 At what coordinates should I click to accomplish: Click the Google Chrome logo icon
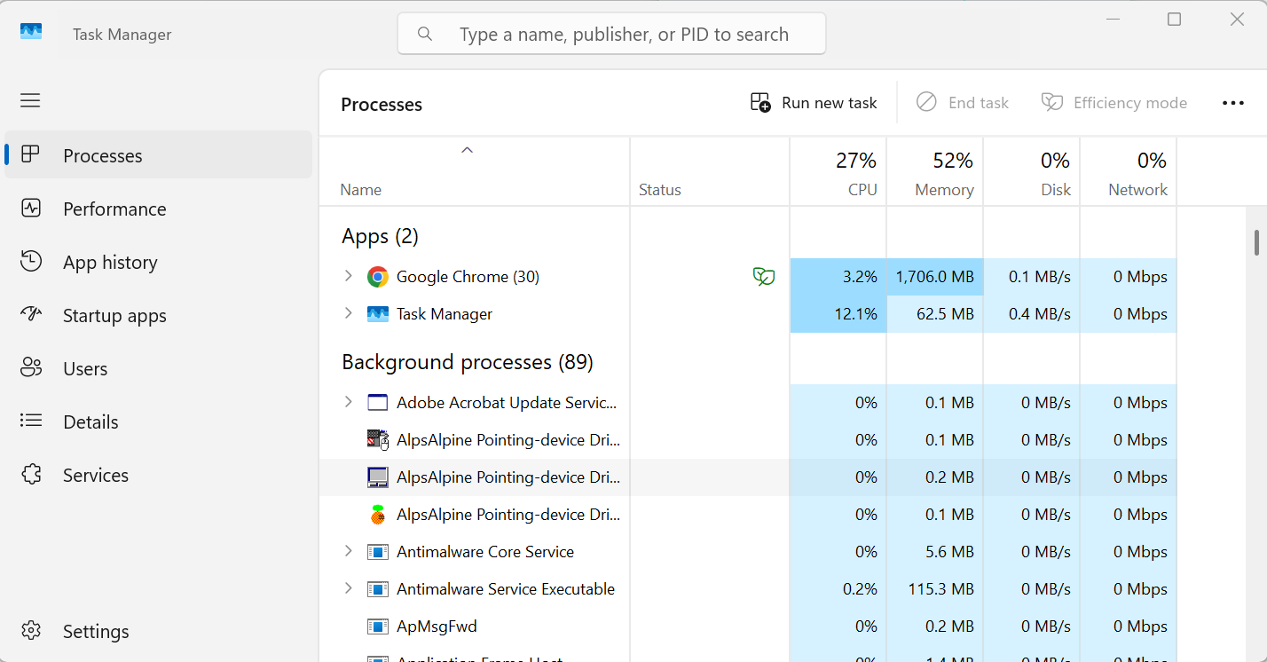(378, 277)
